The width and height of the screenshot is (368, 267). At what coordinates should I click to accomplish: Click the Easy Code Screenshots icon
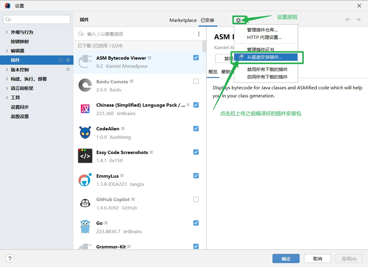85,156
